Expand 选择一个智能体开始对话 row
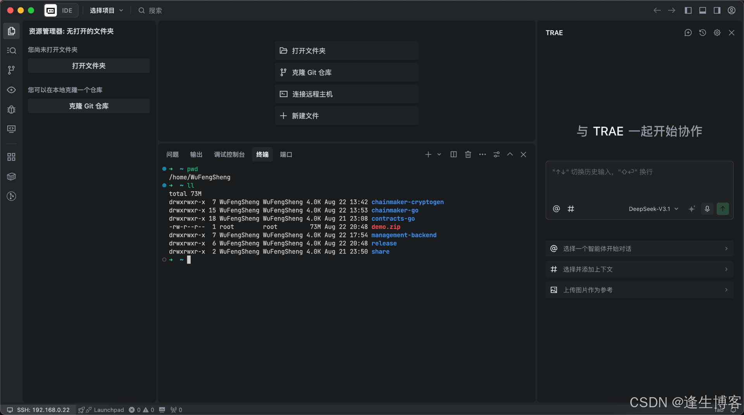 [639, 249]
